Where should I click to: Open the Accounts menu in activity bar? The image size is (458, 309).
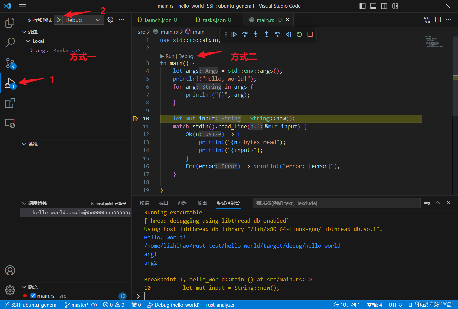coord(10,270)
